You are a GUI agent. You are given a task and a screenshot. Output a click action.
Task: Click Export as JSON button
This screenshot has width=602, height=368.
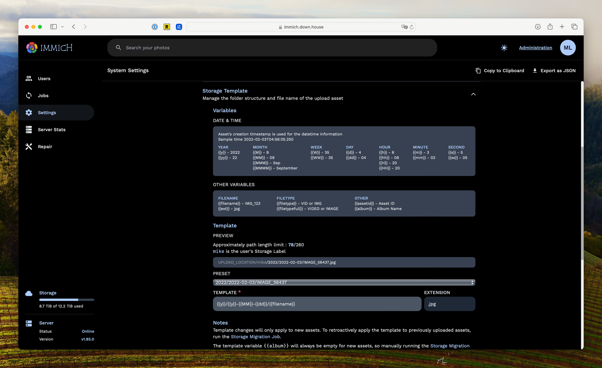(554, 70)
